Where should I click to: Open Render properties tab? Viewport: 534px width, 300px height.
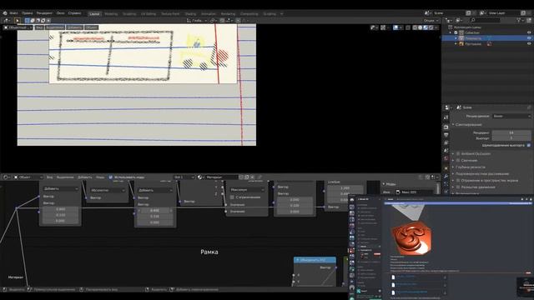[446, 127]
